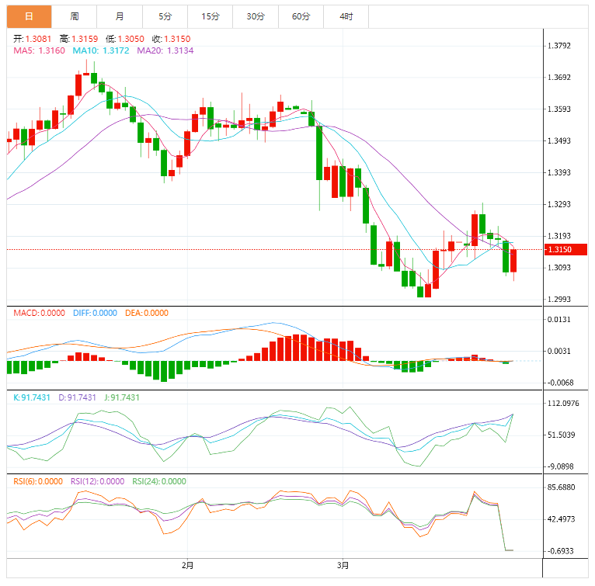Select the daily 日 chart tab
The image size is (595, 586).
pos(29,16)
